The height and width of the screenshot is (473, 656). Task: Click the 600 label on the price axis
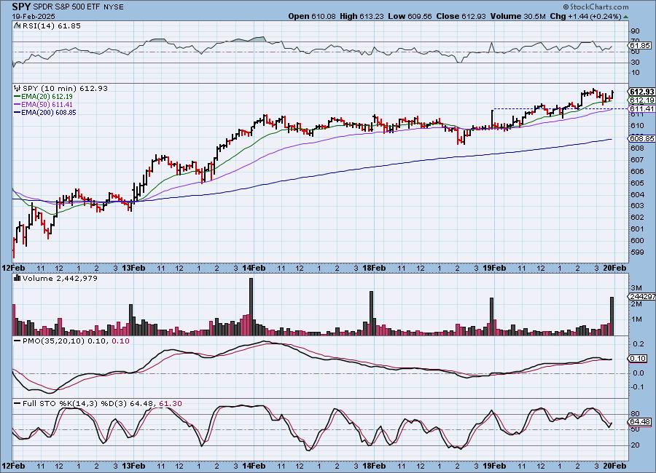click(x=637, y=241)
